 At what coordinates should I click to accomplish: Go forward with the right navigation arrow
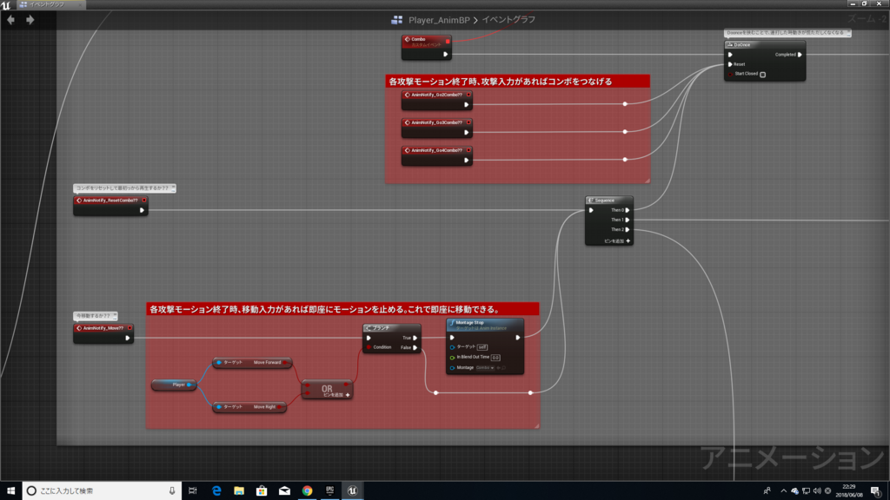(30, 20)
